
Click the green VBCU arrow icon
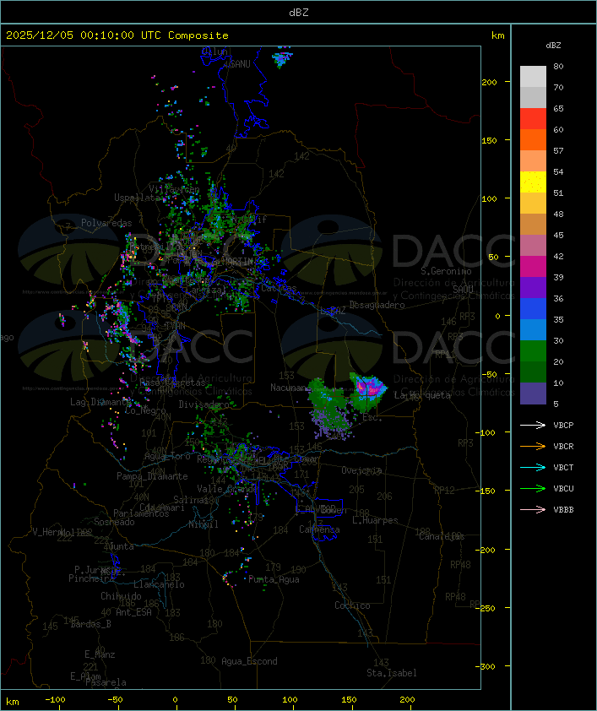pyautogui.click(x=533, y=488)
